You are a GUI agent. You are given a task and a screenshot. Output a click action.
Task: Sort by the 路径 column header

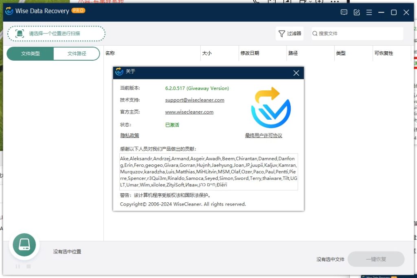293,53
